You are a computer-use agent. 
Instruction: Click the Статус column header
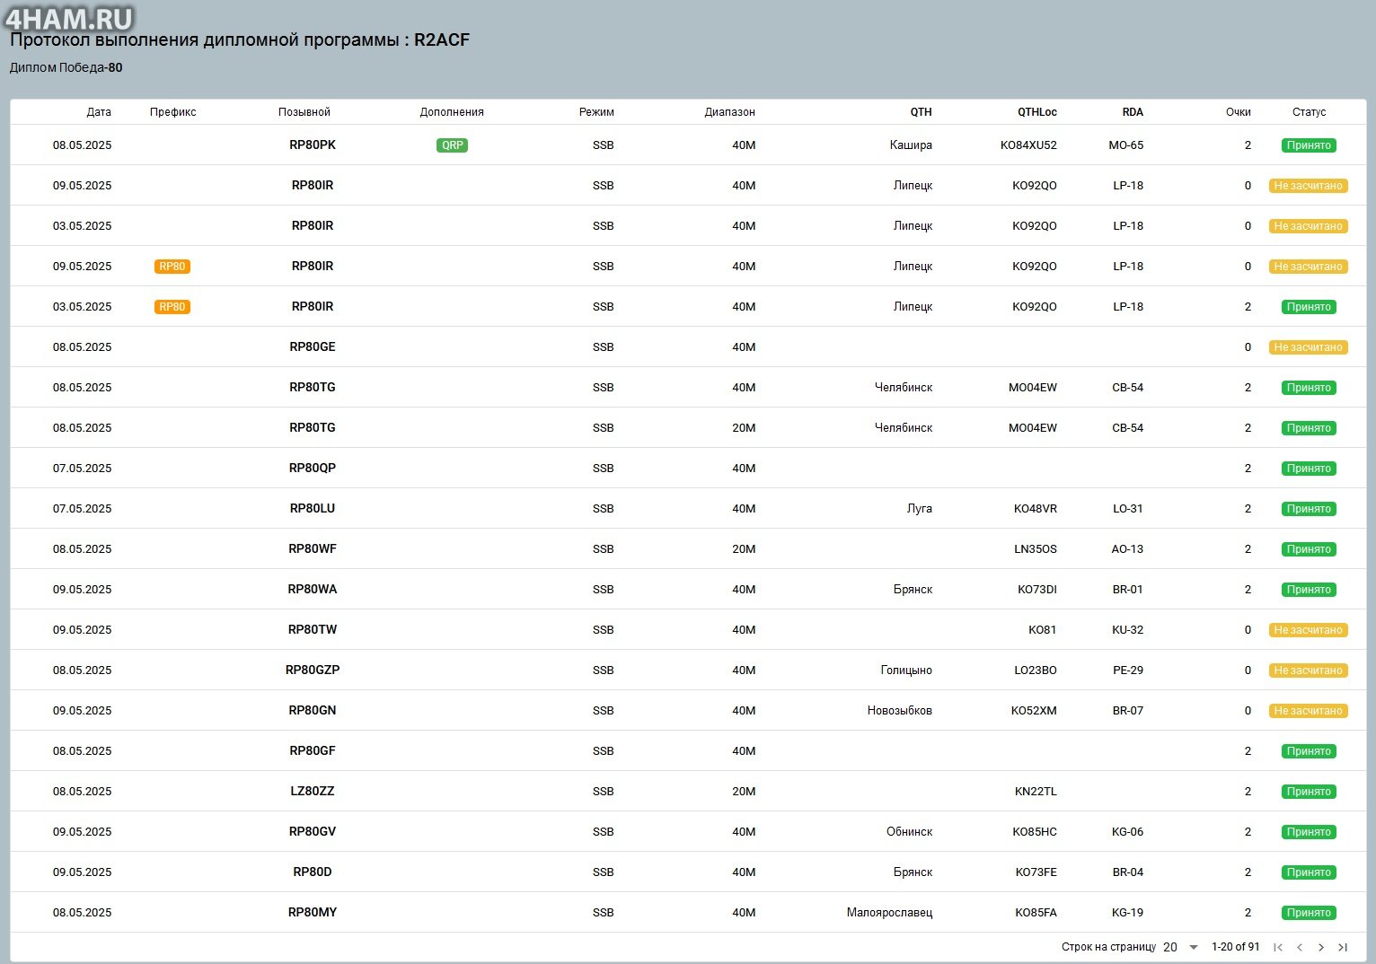coord(1309,112)
